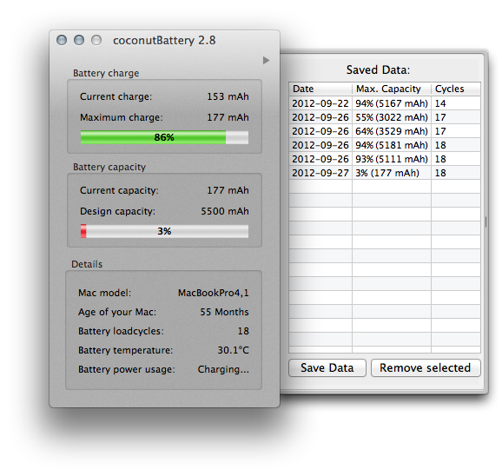Select the row with 94% (5181 mAh)
This screenshot has height=476, width=502.
(x=385, y=145)
